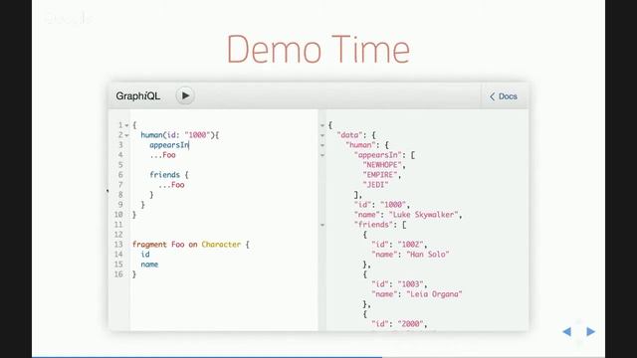Click "Leia Organa" in the results
This screenshot has height=358, width=637.
point(434,294)
